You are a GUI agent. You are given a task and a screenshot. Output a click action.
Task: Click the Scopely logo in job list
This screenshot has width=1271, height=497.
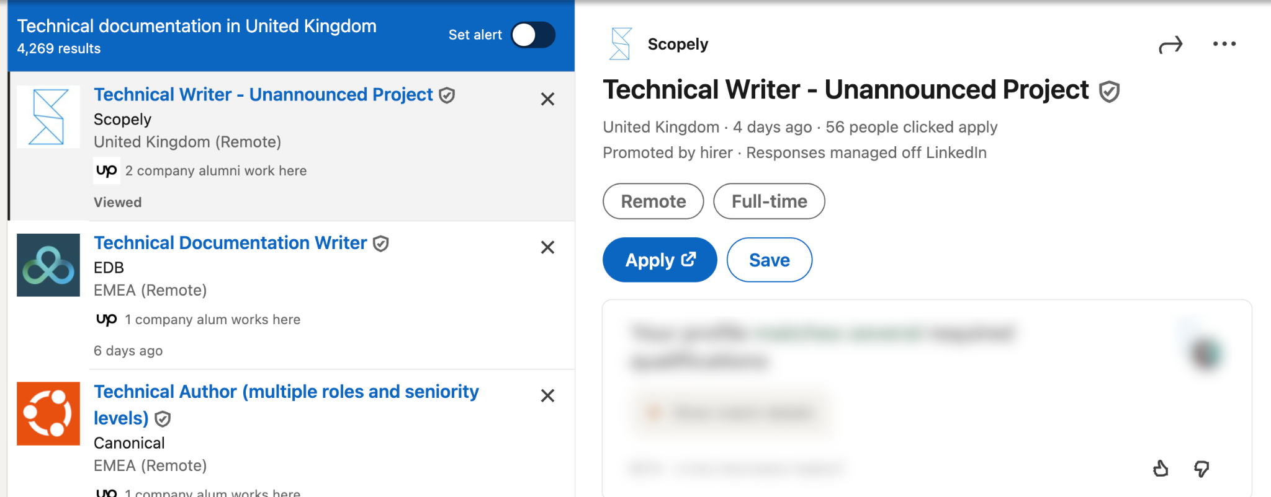coord(48,117)
